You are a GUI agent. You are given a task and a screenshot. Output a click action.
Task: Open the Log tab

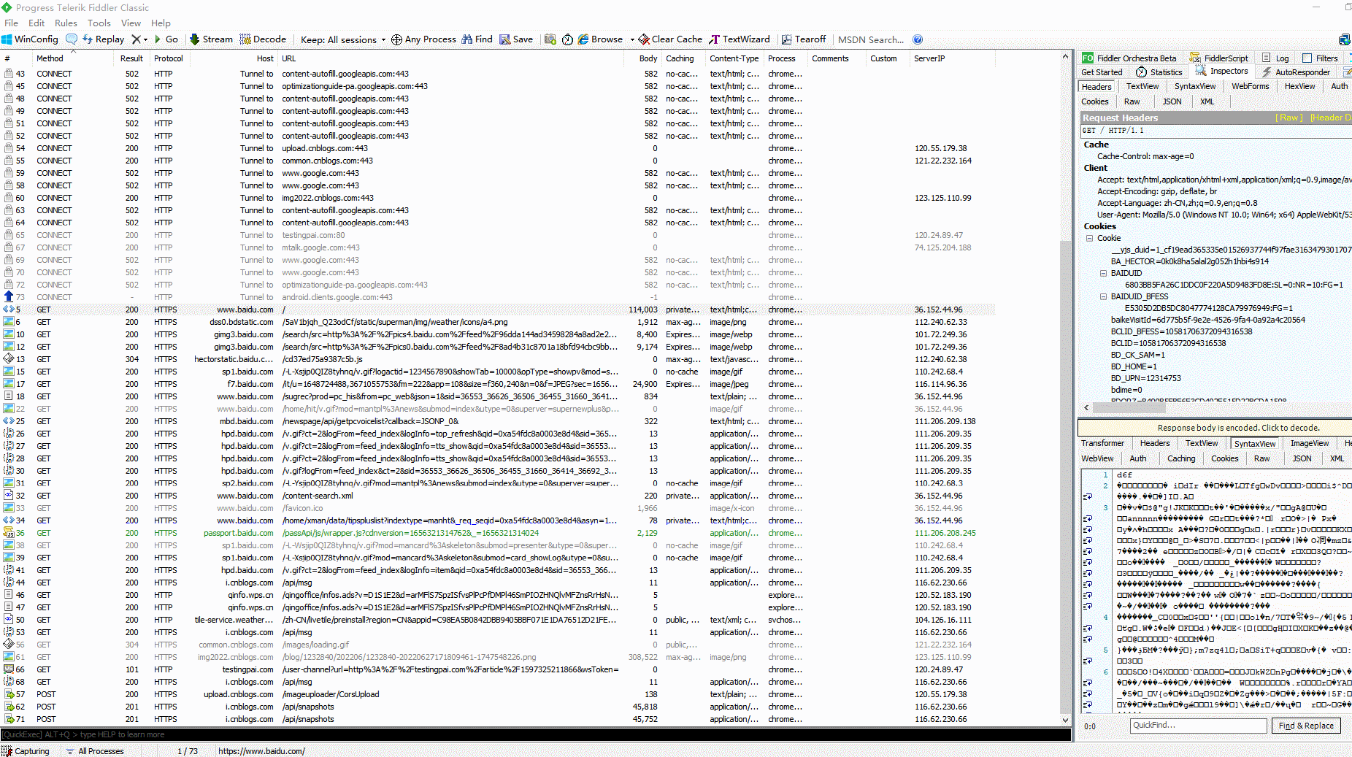[1275, 58]
